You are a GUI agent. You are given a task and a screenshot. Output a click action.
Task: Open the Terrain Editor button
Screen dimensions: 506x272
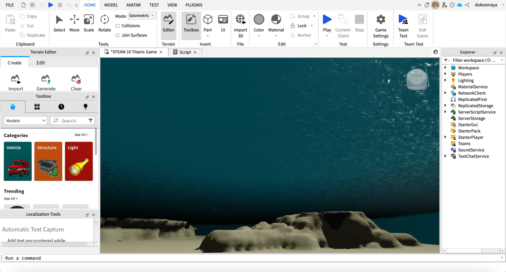[x=169, y=23]
